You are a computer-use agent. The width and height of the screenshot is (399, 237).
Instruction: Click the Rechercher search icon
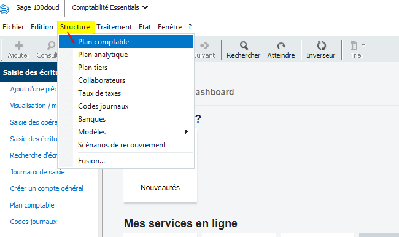pos(244,45)
